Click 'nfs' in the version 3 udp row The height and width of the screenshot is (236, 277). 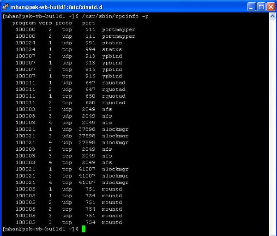tap(107, 116)
